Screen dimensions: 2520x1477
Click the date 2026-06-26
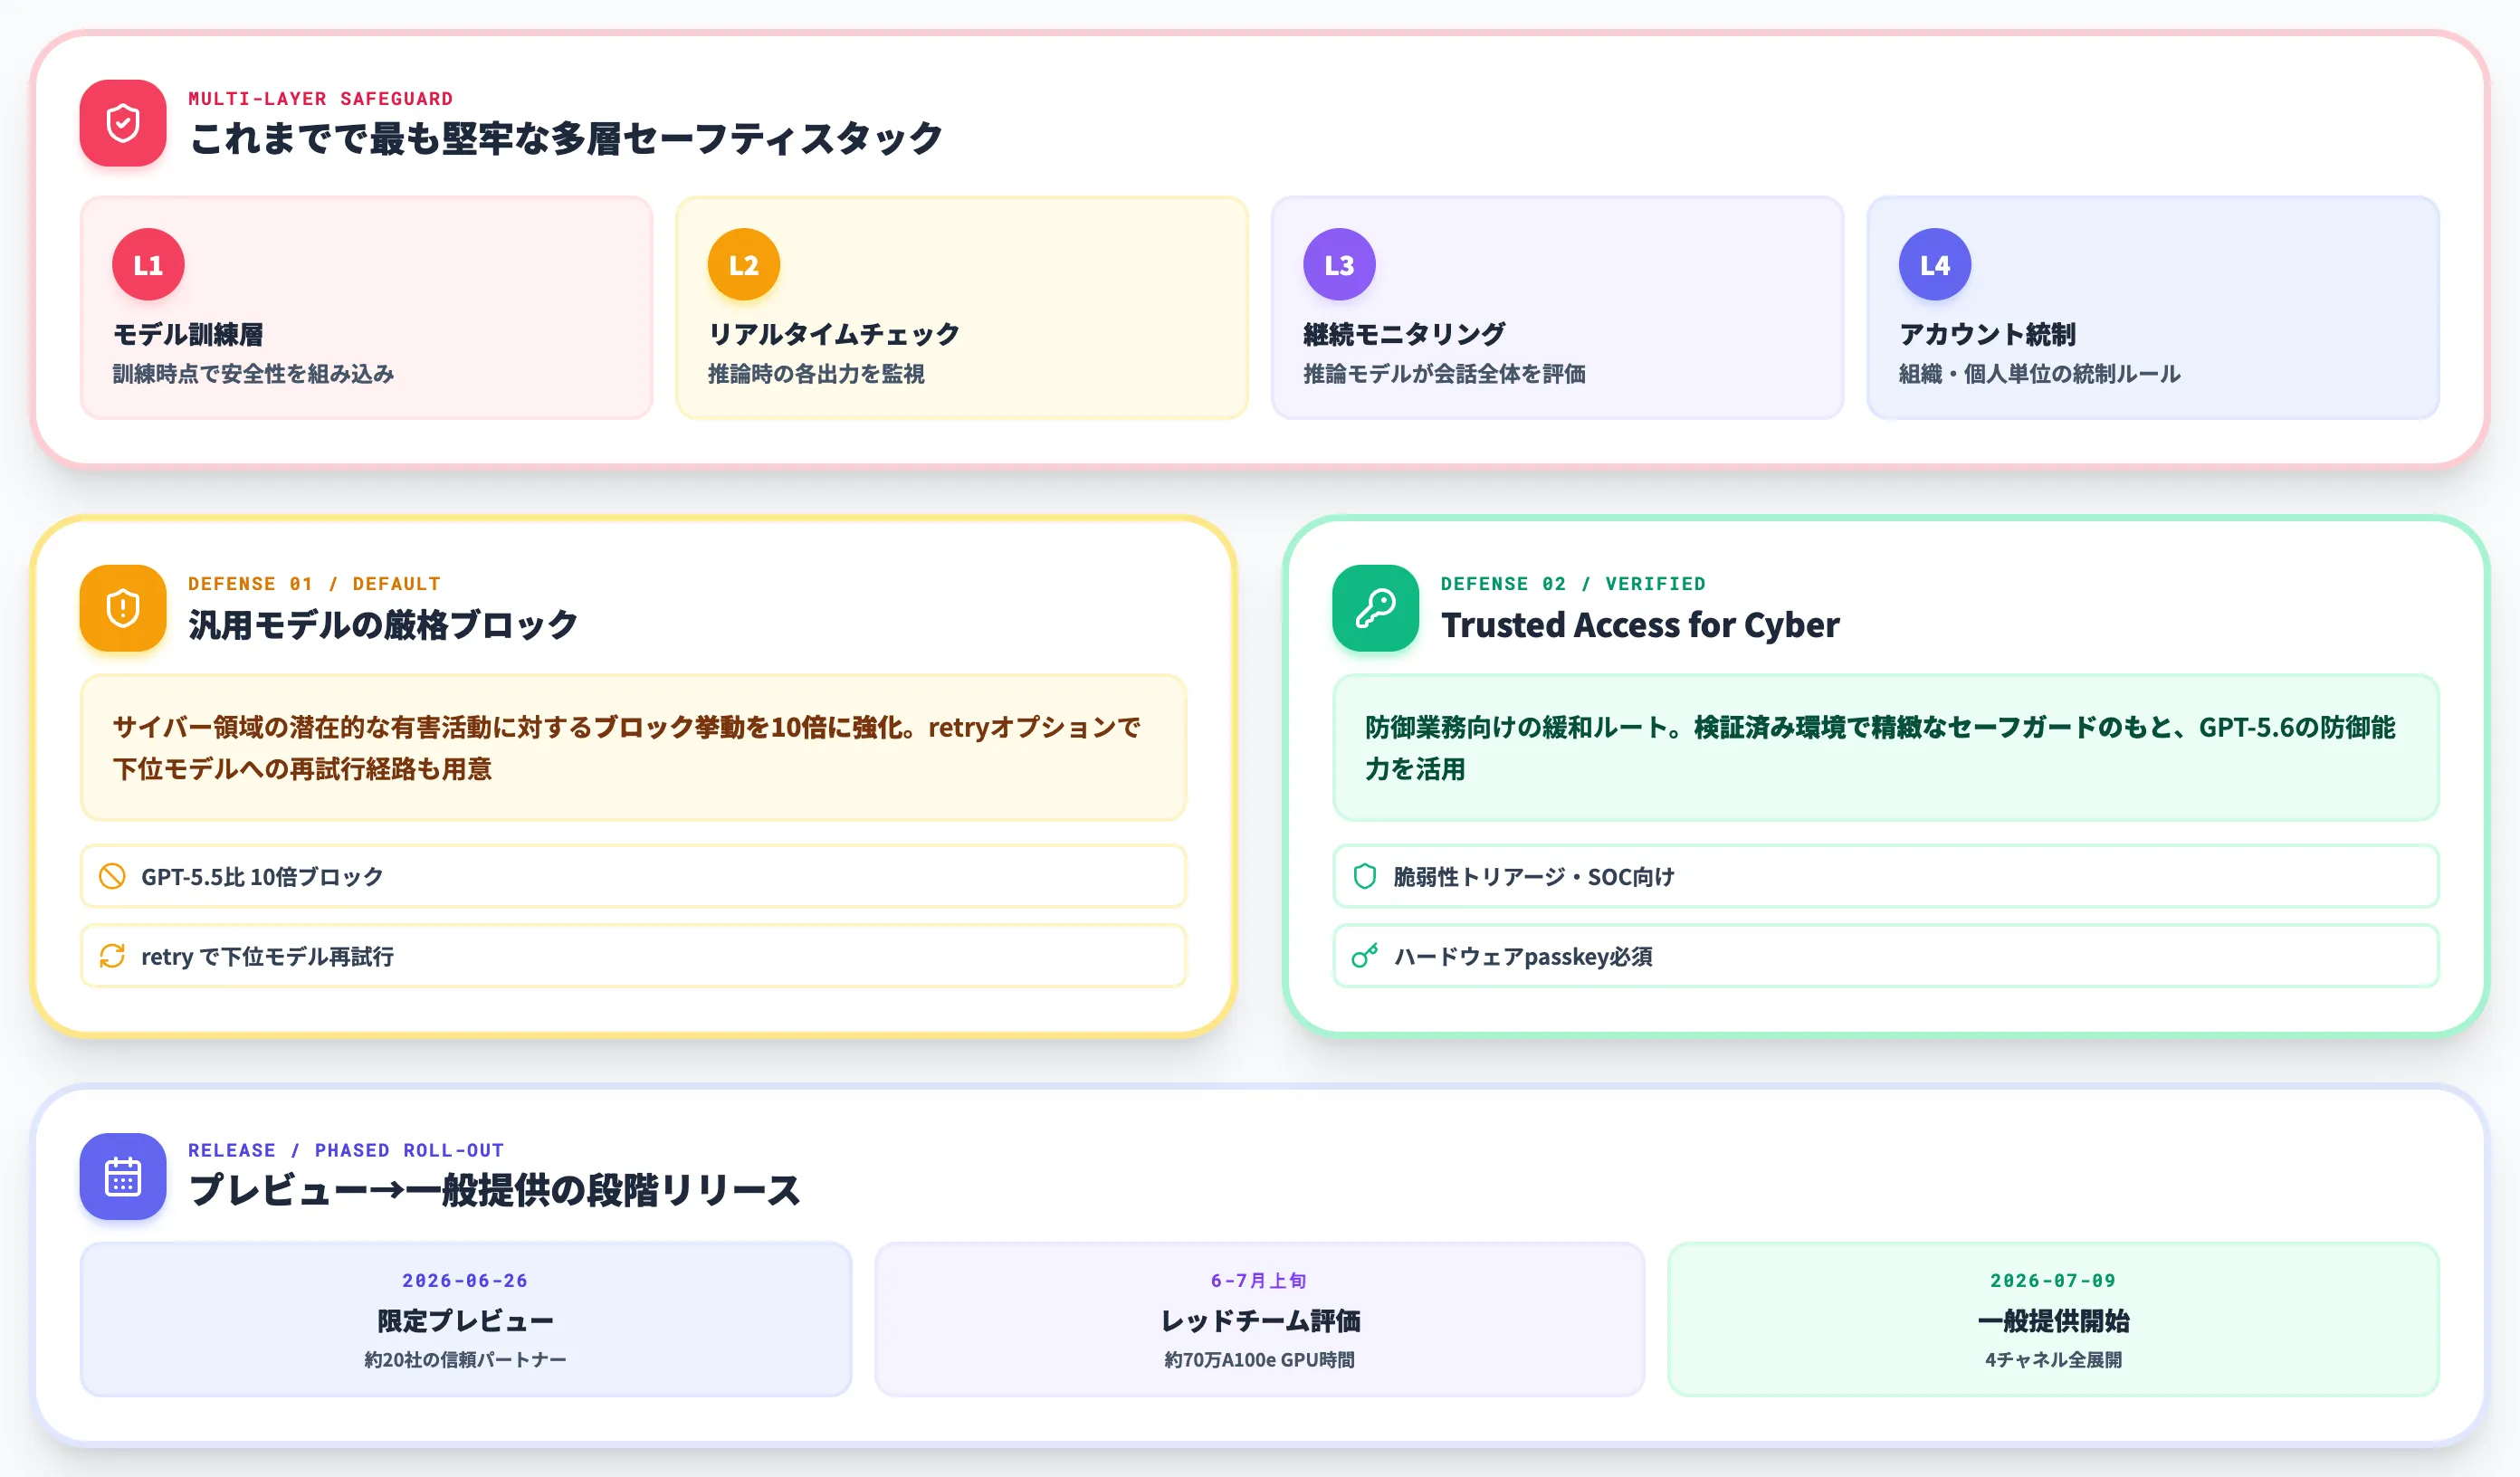click(x=465, y=1281)
